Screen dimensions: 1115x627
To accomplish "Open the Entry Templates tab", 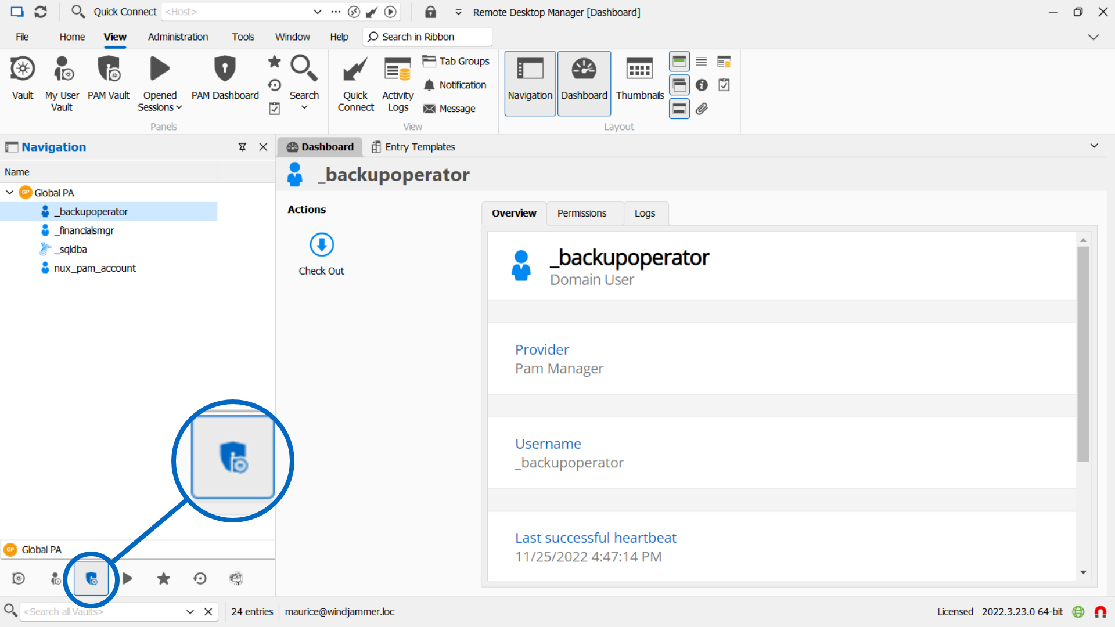I will (x=413, y=147).
